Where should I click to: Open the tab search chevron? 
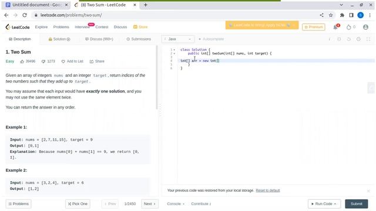[341, 5]
